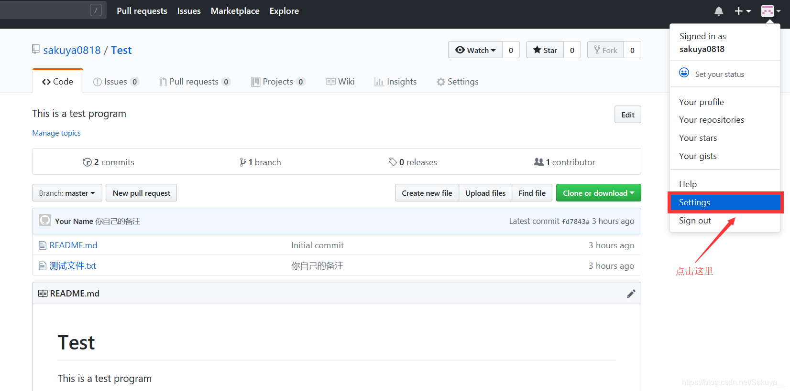Click the branch icon next to 1 branch

(243, 162)
